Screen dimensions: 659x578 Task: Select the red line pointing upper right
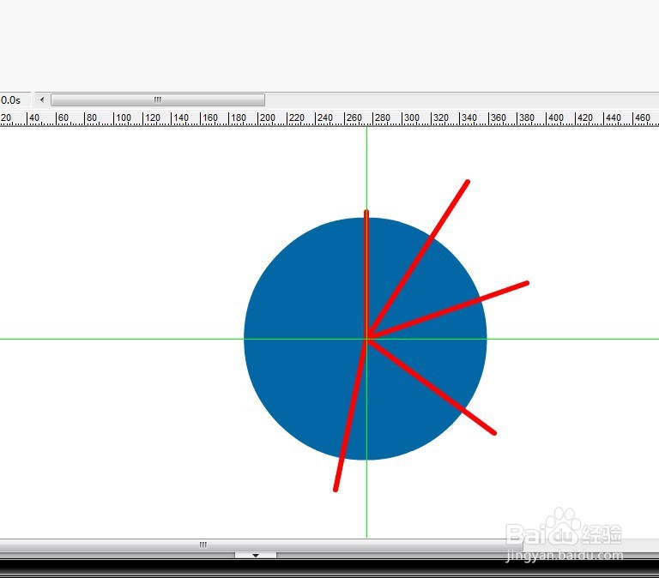(418, 258)
